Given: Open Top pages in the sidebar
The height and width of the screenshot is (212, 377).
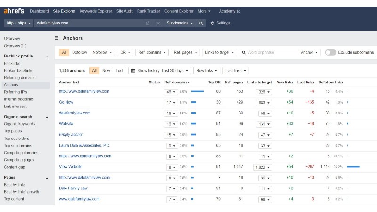Looking at the screenshot, I should 13,131.
